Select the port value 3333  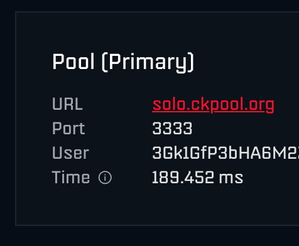[x=172, y=128]
